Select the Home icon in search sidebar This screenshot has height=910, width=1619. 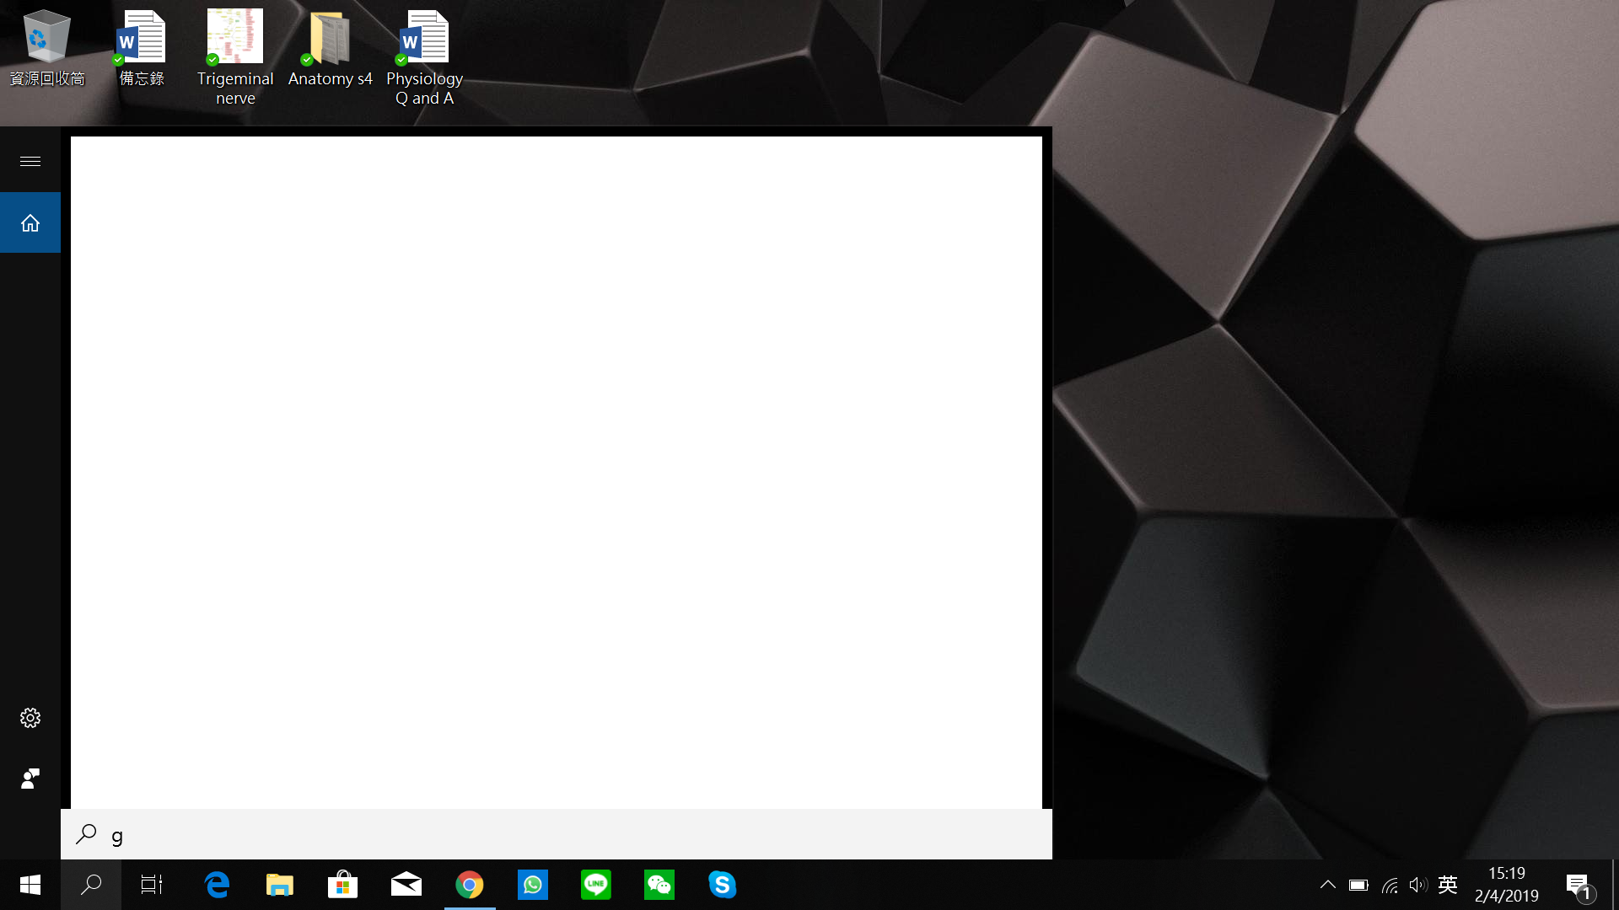tap(30, 223)
